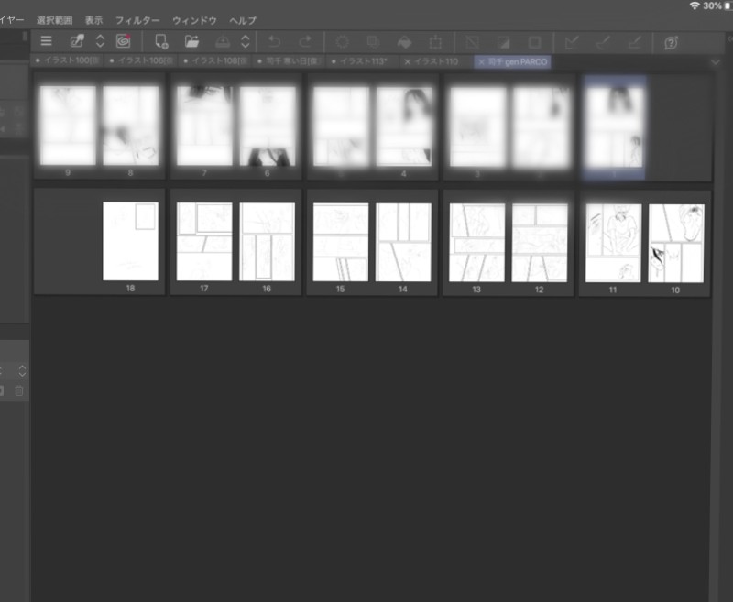Screen dimensions: 733x602
Task: Select the highlighted first page thumbnail
Action: (x=614, y=127)
